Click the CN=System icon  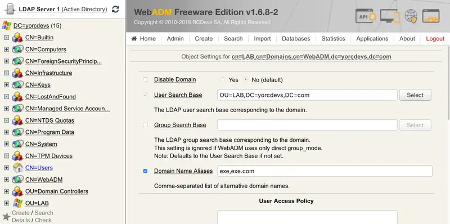tap(17, 144)
